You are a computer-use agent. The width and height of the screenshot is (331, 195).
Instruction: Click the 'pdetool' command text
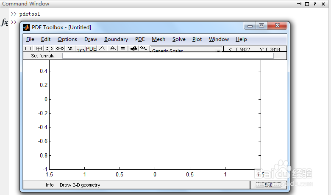[30, 14]
